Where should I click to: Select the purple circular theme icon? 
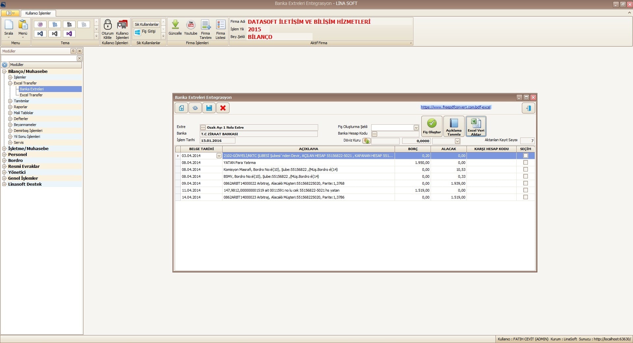coord(40,24)
